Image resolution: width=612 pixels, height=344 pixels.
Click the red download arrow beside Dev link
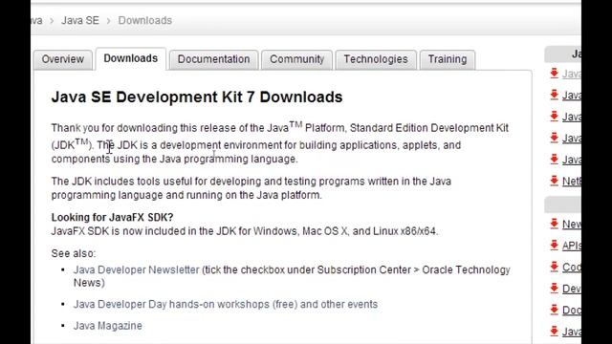point(555,289)
